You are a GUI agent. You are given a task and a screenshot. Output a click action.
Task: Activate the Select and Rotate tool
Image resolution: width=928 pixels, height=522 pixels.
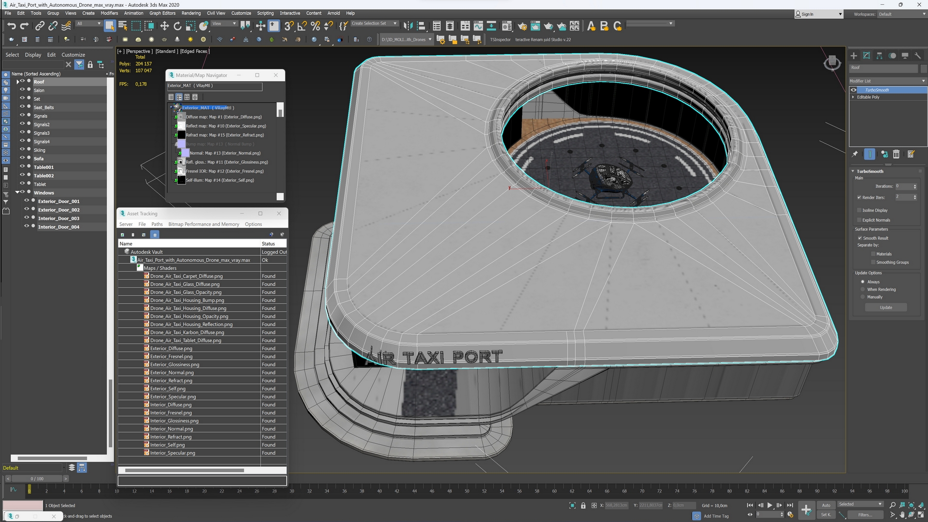tap(177, 26)
